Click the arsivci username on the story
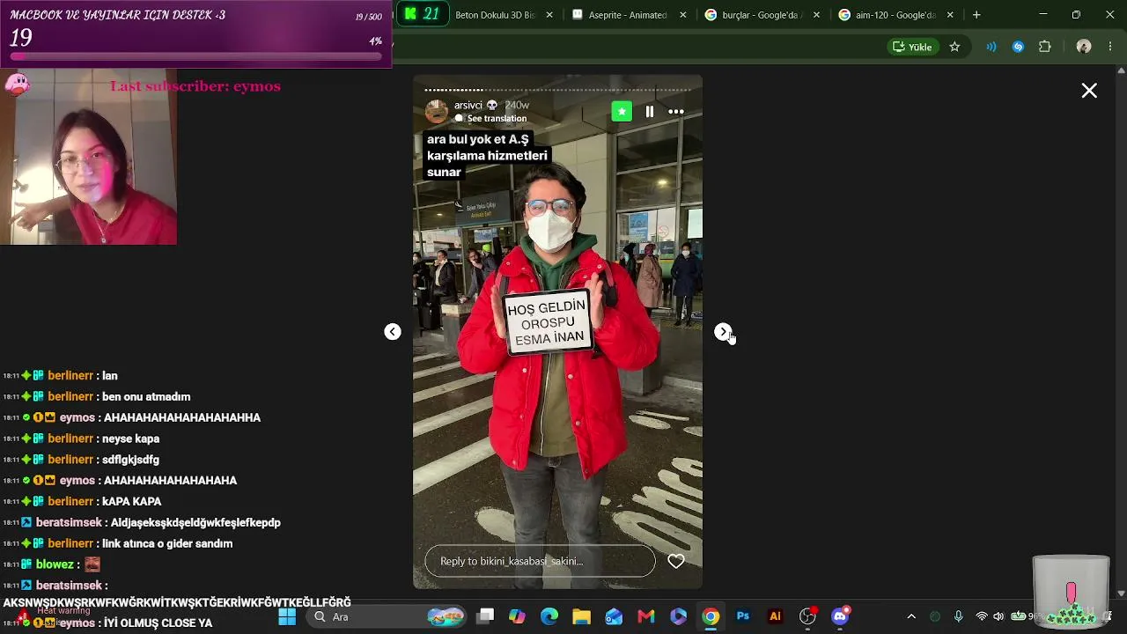Image resolution: width=1127 pixels, height=634 pixels. click(468, 106)
